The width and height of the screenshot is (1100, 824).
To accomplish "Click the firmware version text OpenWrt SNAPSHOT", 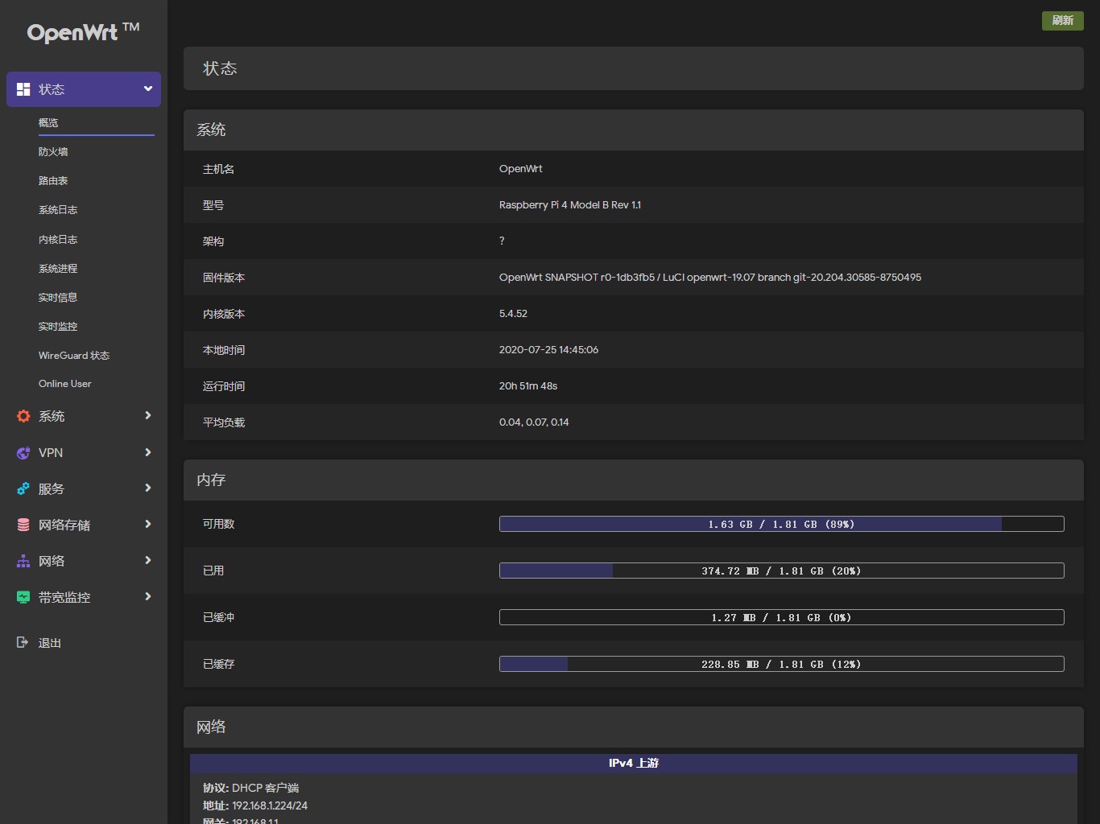I will pos(710,278).
